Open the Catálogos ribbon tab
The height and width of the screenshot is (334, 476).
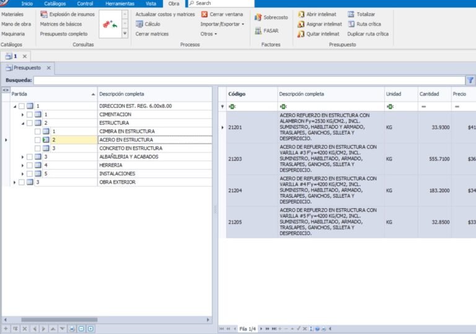pyautogui.click(x=55, y=4)
